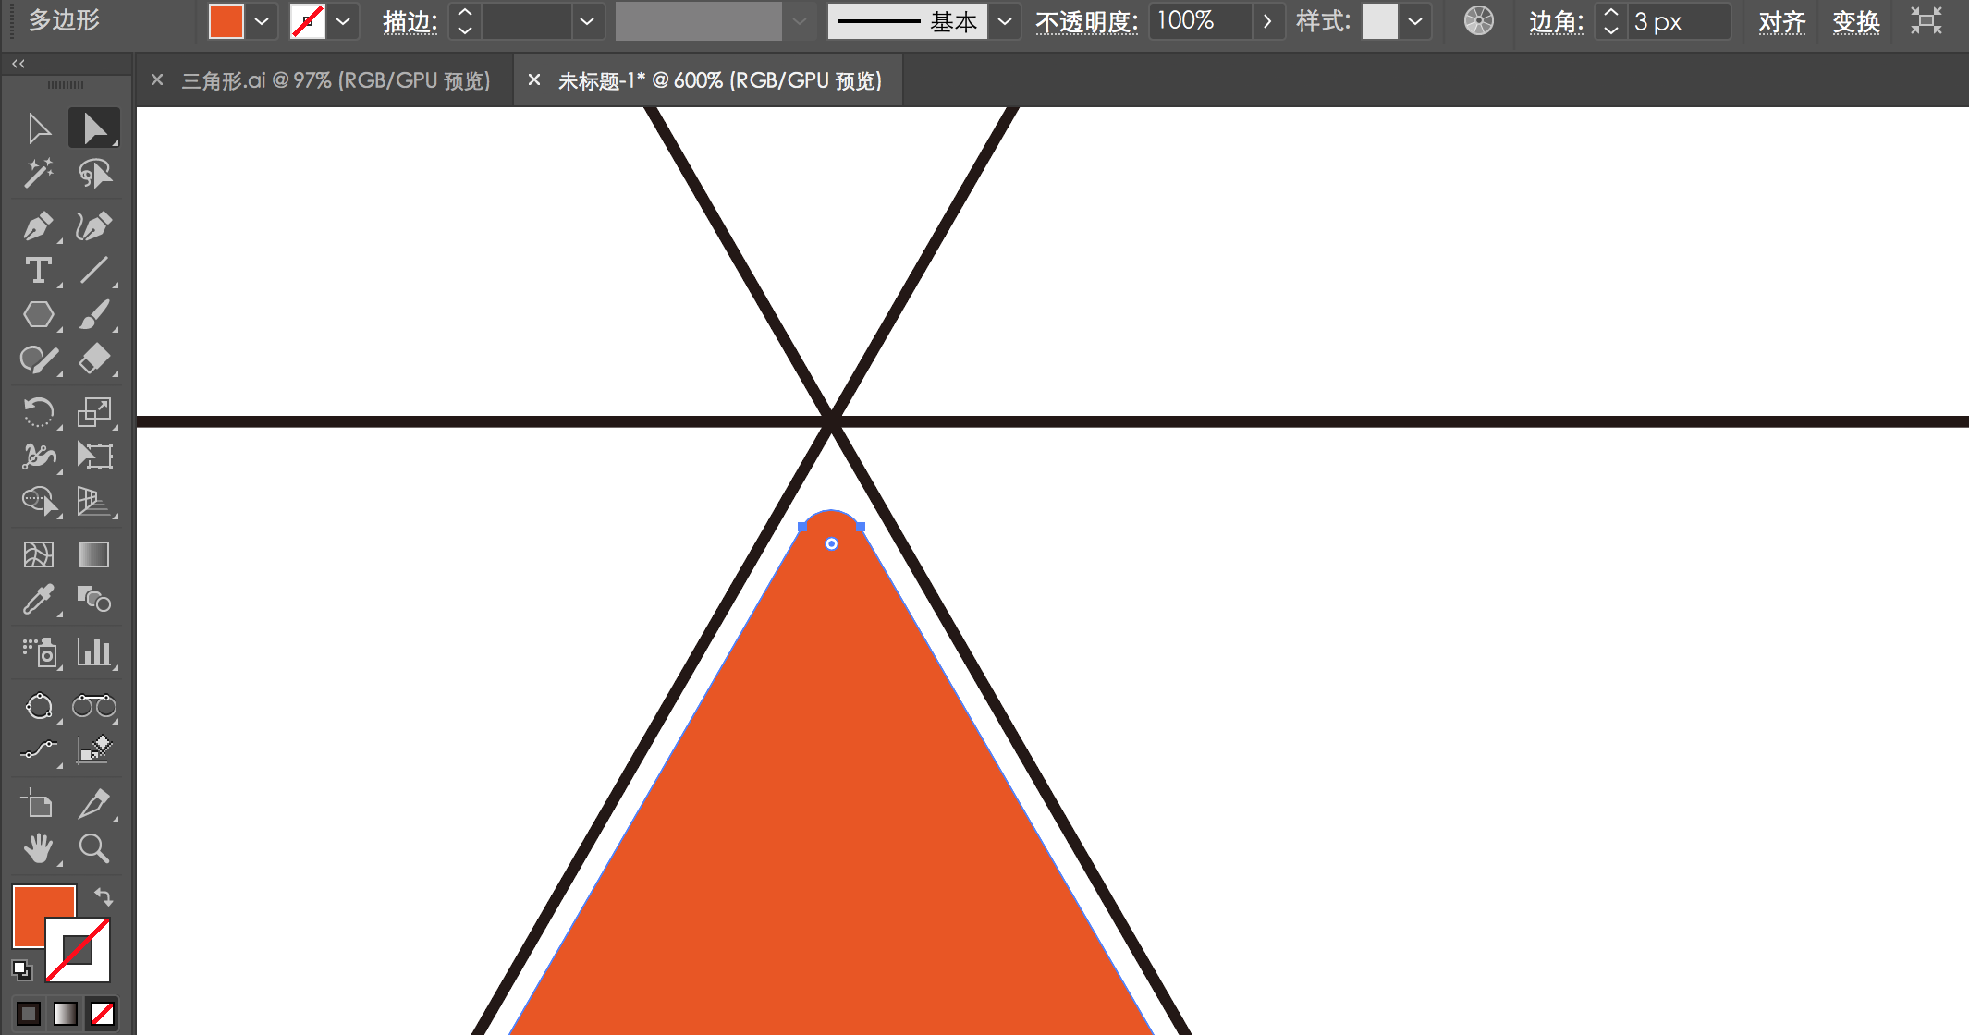Activate the Zoom tool

tap(93, 848)
